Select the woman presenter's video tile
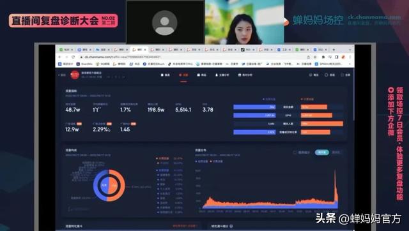The image size is (409, 231). pos(244,22)
